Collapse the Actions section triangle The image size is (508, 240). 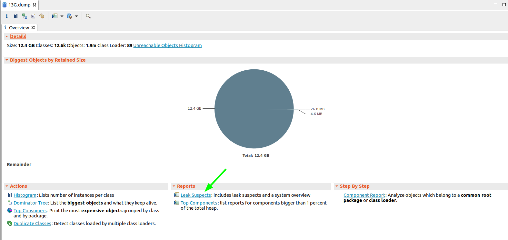click(x=7, y=186)
